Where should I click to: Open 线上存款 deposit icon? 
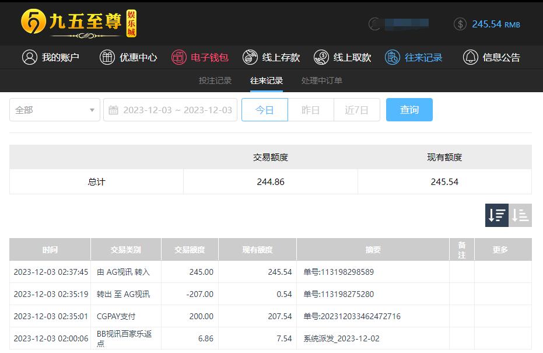pos(250,57)
